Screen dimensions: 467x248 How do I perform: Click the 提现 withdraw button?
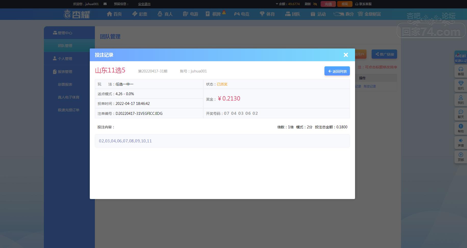click(x=345, y=4)
